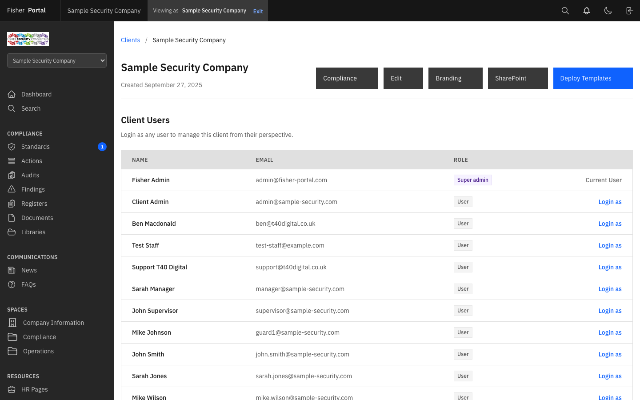The height and width of the screenshot is (400, 640).
Task: Click the Actions list icon
Action: 12,161
